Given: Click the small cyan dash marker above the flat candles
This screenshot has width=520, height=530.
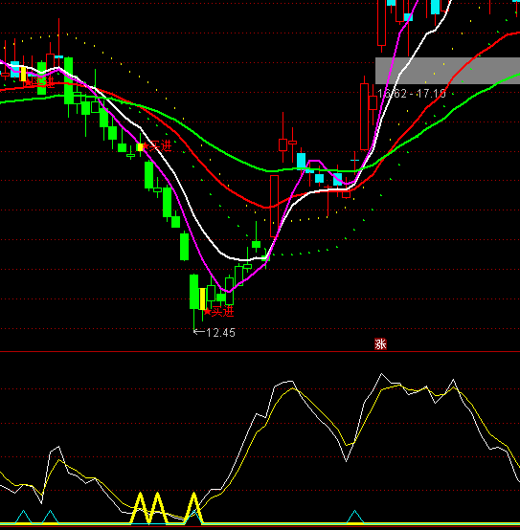Looking at the screenshot, I should tap(354, 160).
